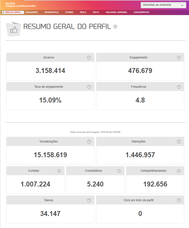
Task: Select the Melhores Horários tab
Action: pyautogui.click(x=116, y=12)
